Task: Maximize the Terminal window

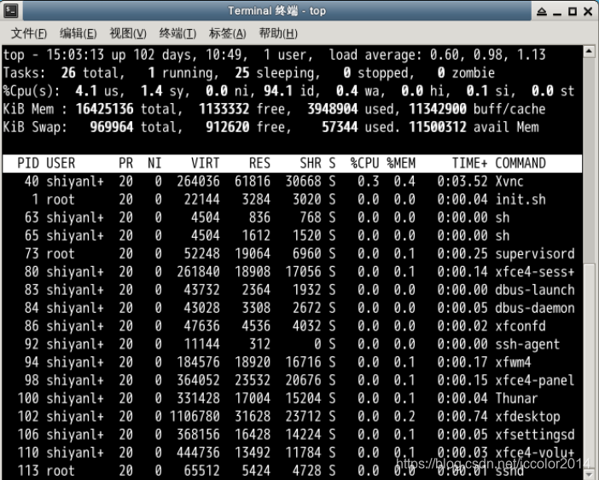Action: [x=573, y=11]
